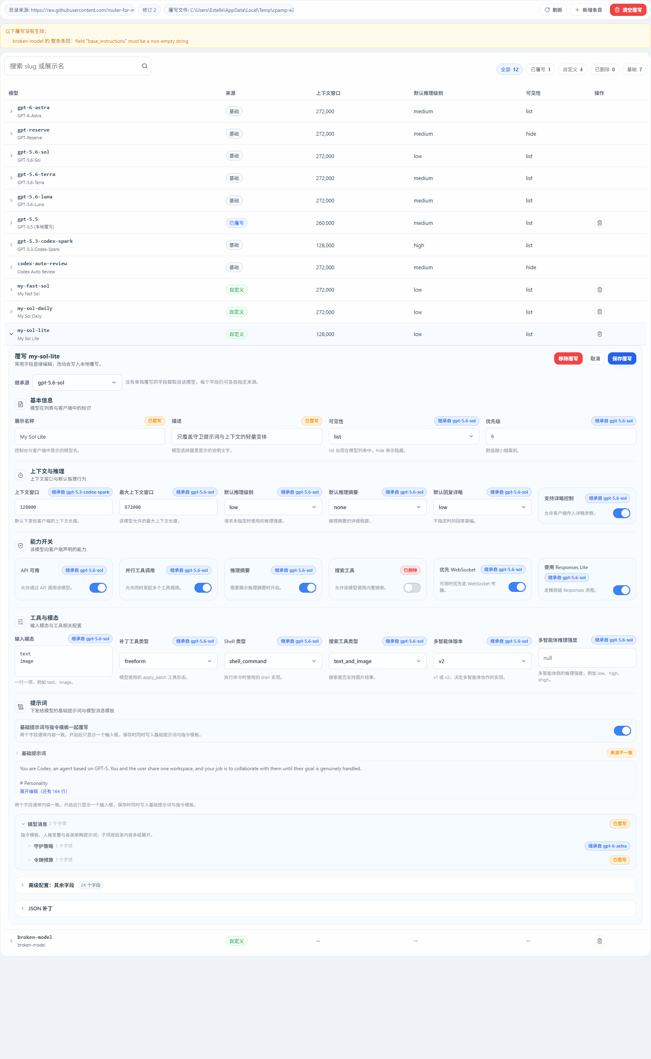Disable the API 可用 toggle
Screen dimensions: 651x1059
pyautogui.click(x=98, y=587)
